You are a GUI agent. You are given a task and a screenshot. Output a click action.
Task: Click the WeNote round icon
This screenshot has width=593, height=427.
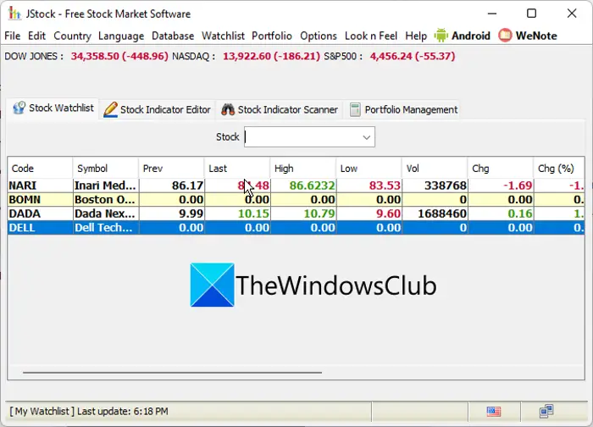[505, 36]
